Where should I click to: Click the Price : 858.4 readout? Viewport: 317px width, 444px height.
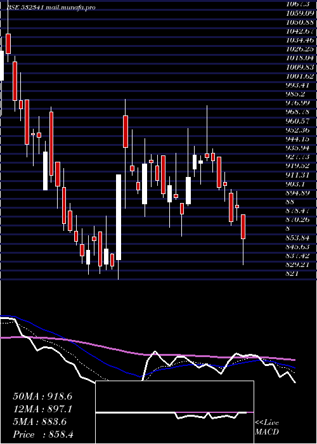(43, 434)
